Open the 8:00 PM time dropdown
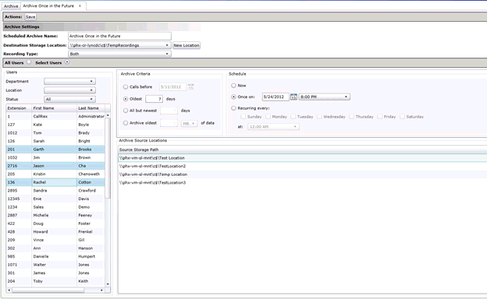 325,97
